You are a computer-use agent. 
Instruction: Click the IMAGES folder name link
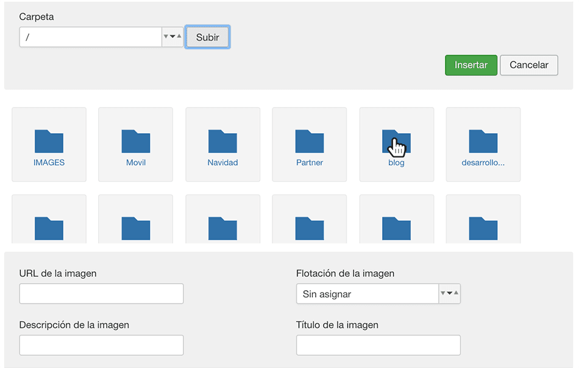coord(49,162)
